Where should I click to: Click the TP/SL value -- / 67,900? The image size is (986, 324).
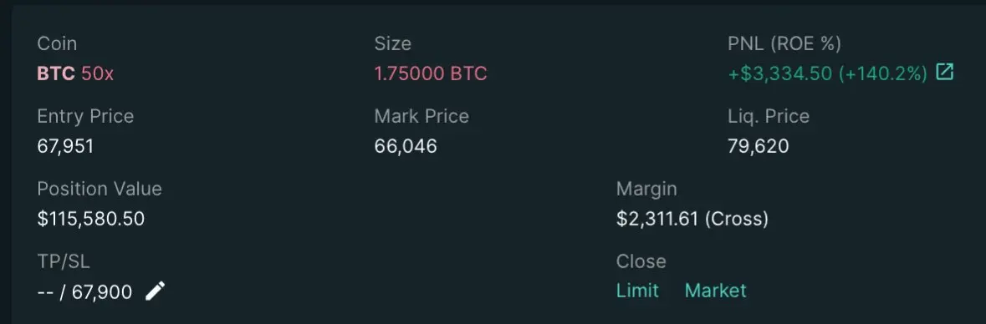click(x=85, y=292)
